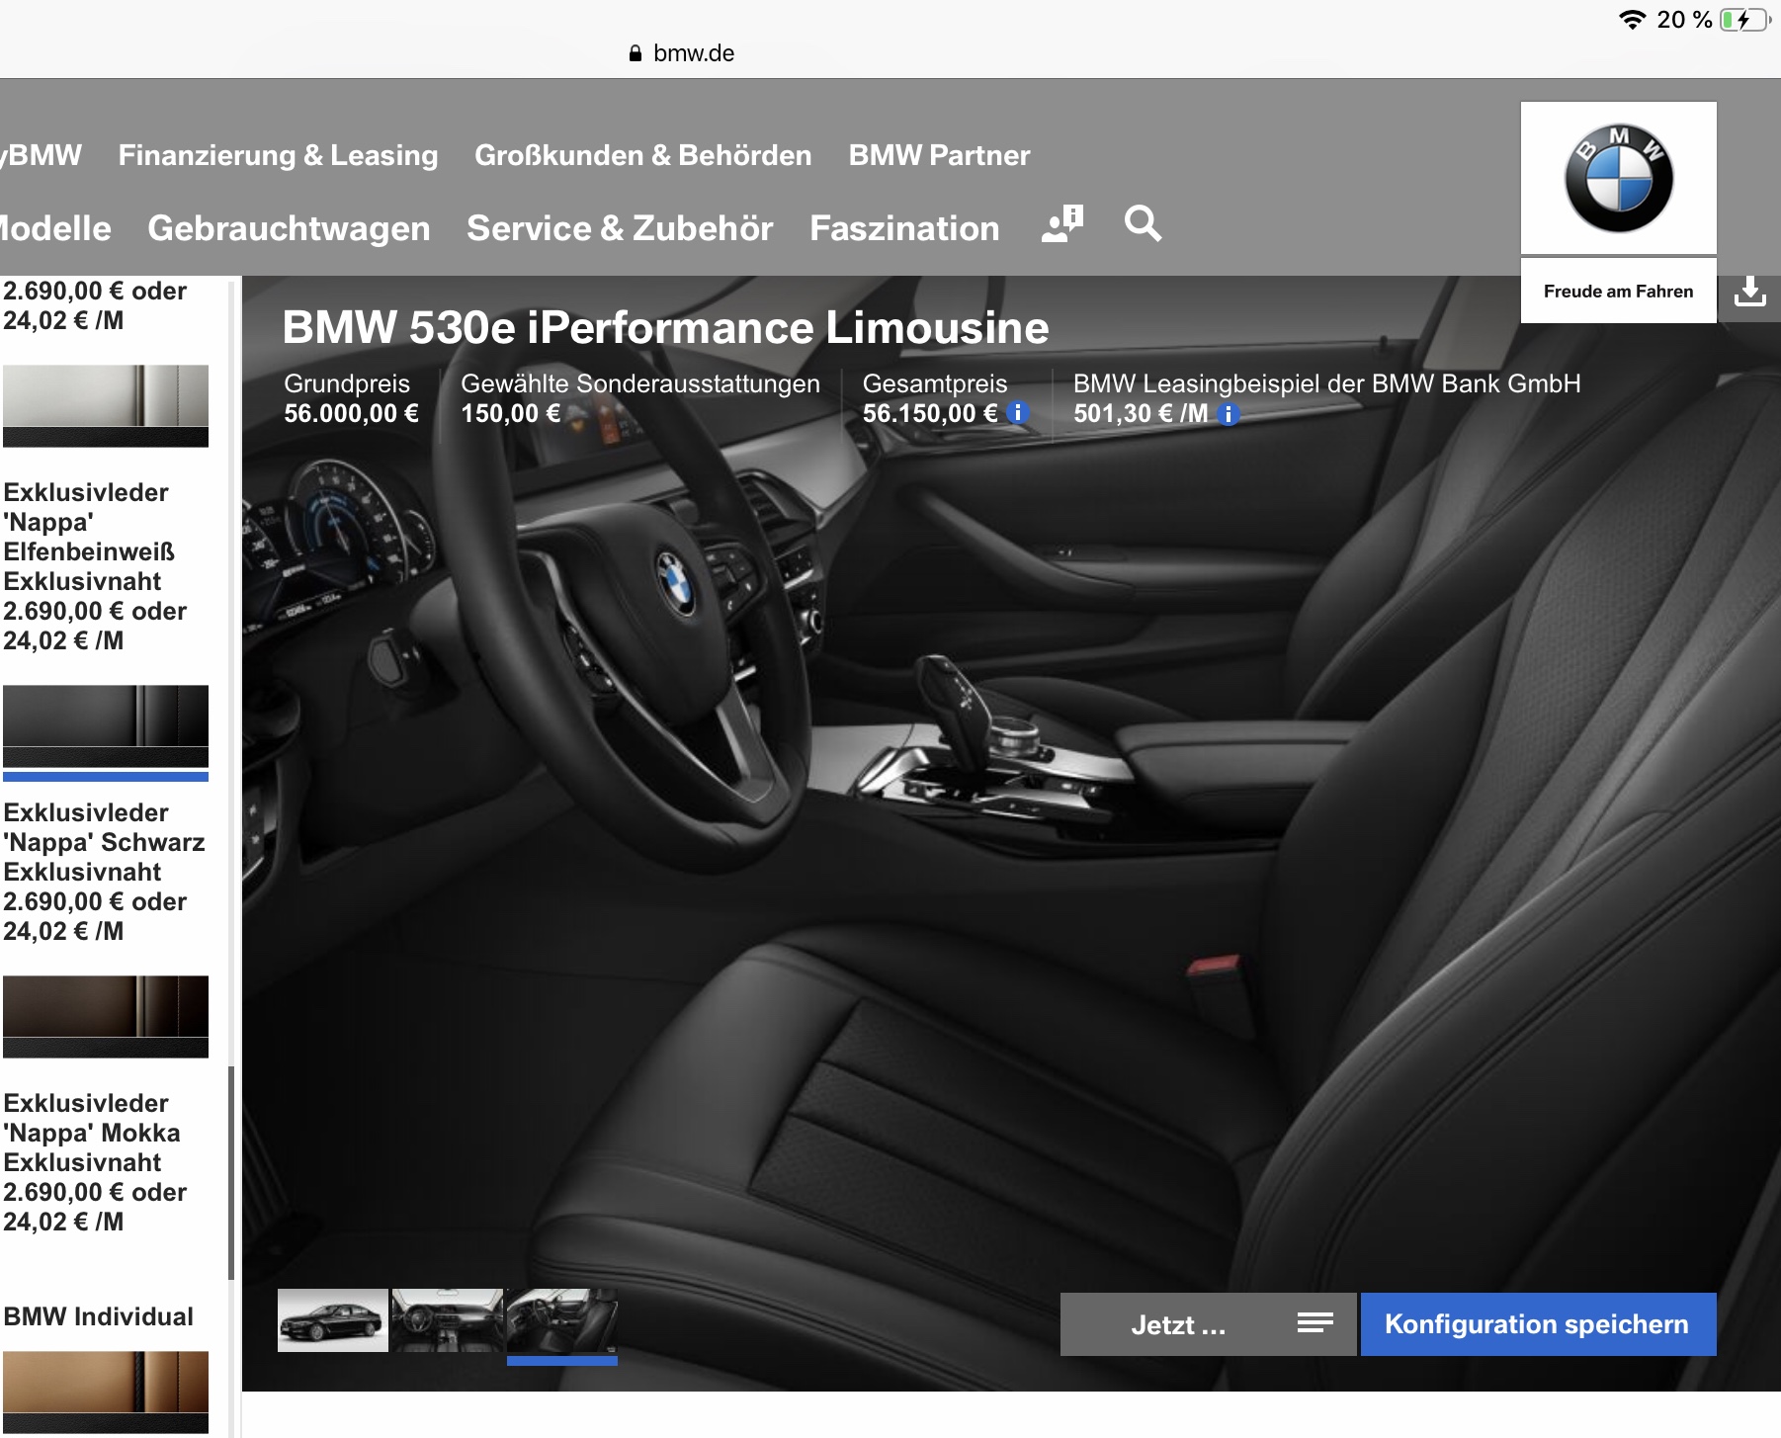Click Exklusivleder 'Nappa' Mokka Exklusivnaht text
The width and height of the screenshot is (1781, 1438).
[x=92, y=1133]
